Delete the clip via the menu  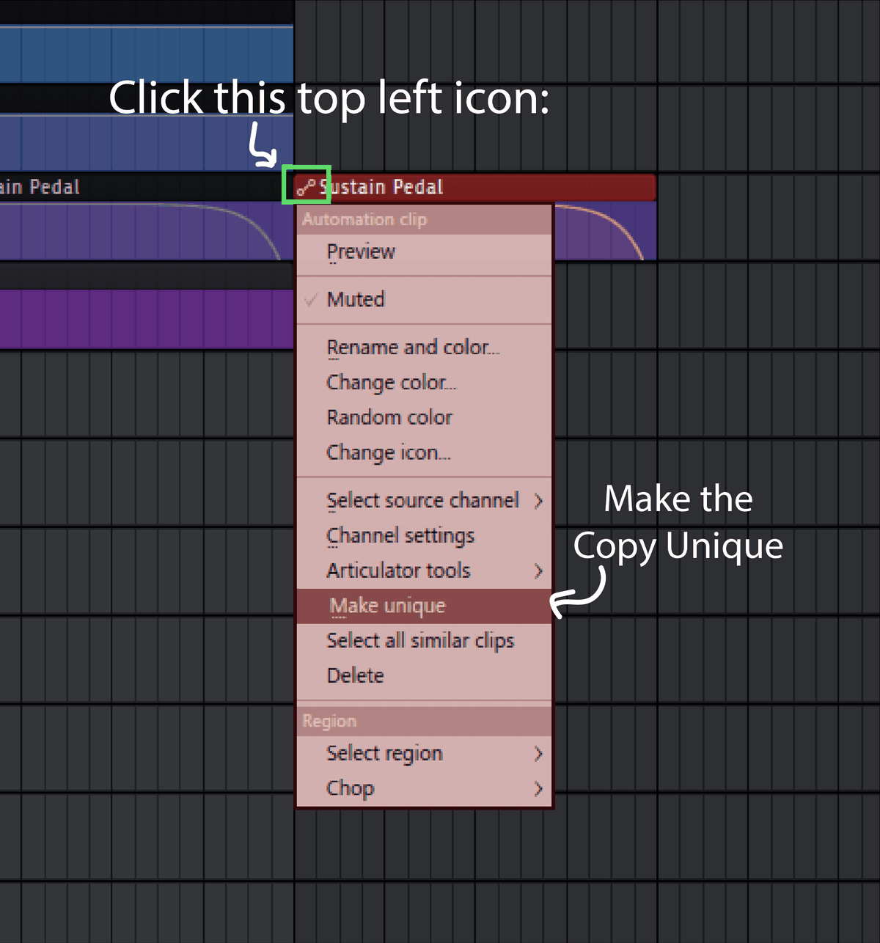[424, 675]
